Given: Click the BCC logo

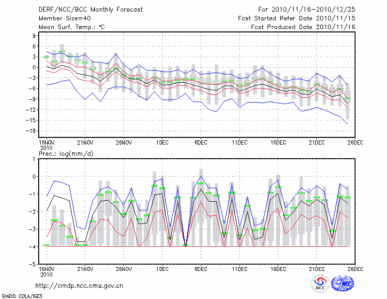Looking at the screenshot, I should click(x=320, y=284).
